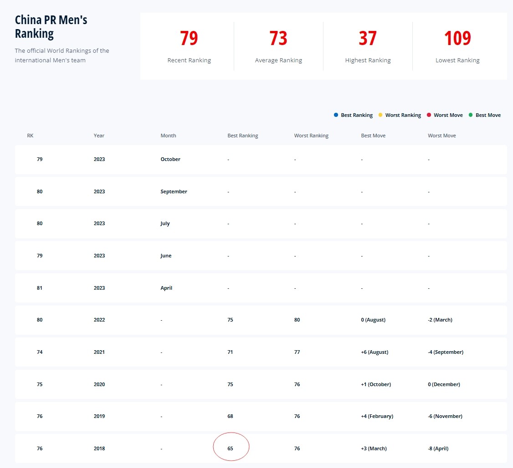
Task: Select the Best Ranking table column header
Action: [242, 136]
